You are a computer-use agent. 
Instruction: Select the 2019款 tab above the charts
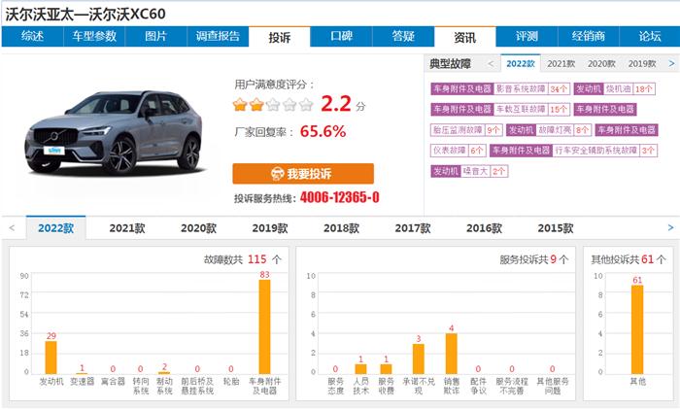click(x=270, y=228)
